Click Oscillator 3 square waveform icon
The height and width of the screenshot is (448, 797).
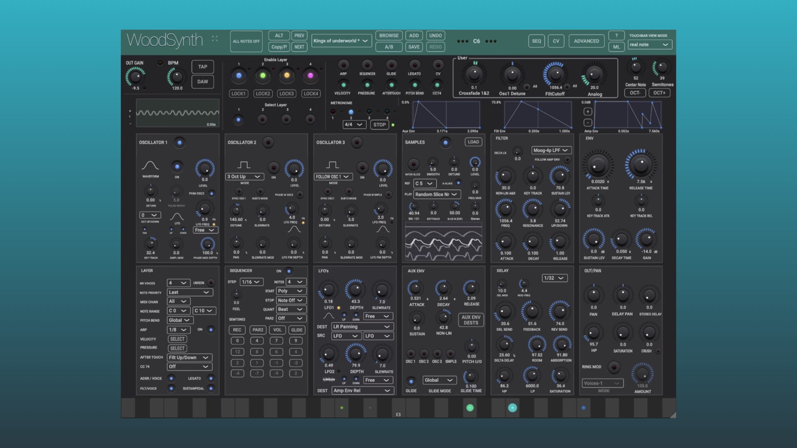[332, 165]
